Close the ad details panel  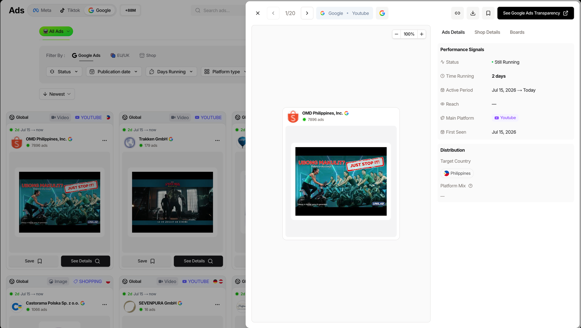[258, 13]
